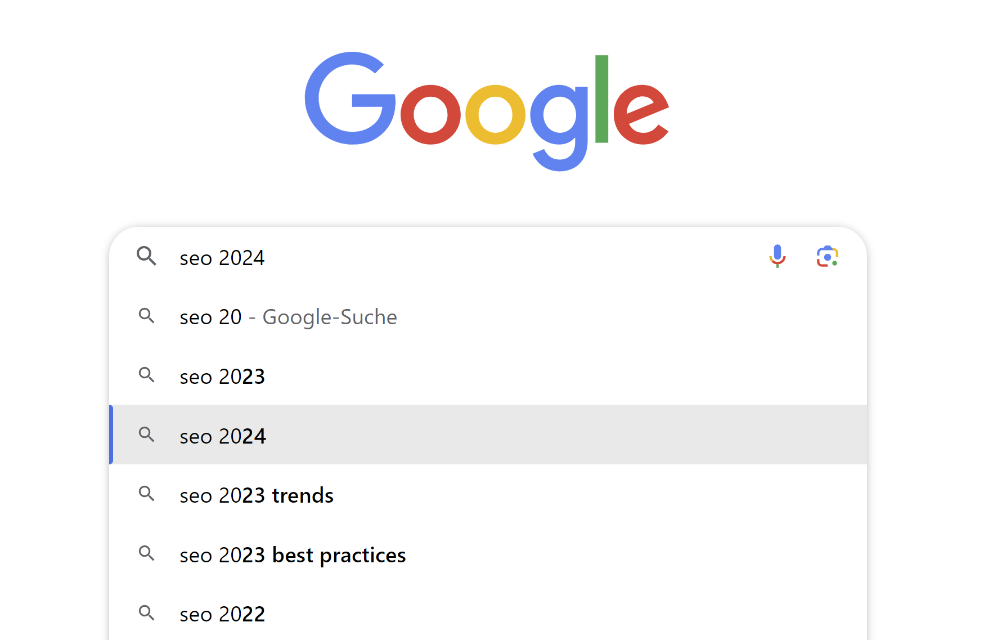Screen dimensions: 984x640
Task: Click the magnifier icon in the search bar
Action: [147, 257]
